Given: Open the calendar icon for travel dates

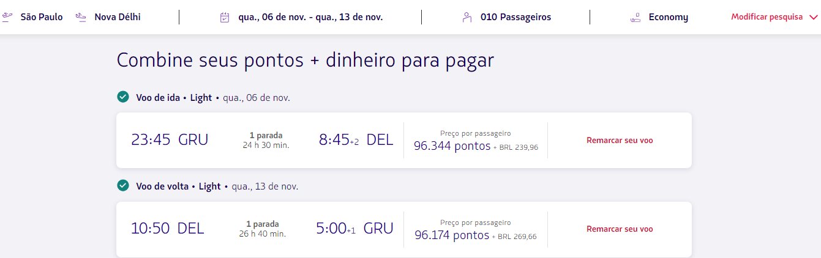Looking at the screenshot, I should click(225, 17).
